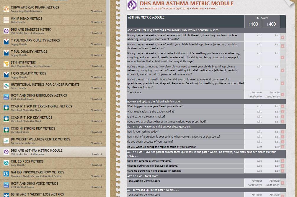This screenshot has height=197, width=297.
Task: Click the UCSF icon beside OHNS VOICE METRICS
Action: tap(6, 185)
